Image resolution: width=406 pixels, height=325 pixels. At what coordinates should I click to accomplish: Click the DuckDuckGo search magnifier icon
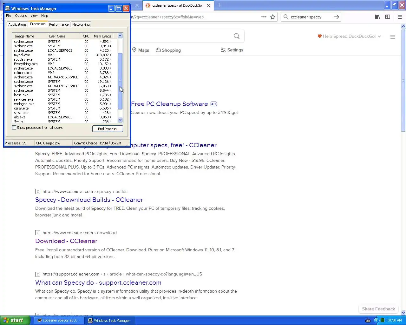(x=237, y=36)
